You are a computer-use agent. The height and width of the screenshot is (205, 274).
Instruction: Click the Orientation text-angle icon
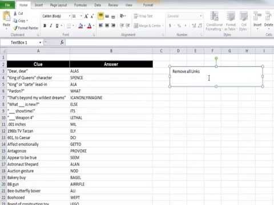[122, 16]
